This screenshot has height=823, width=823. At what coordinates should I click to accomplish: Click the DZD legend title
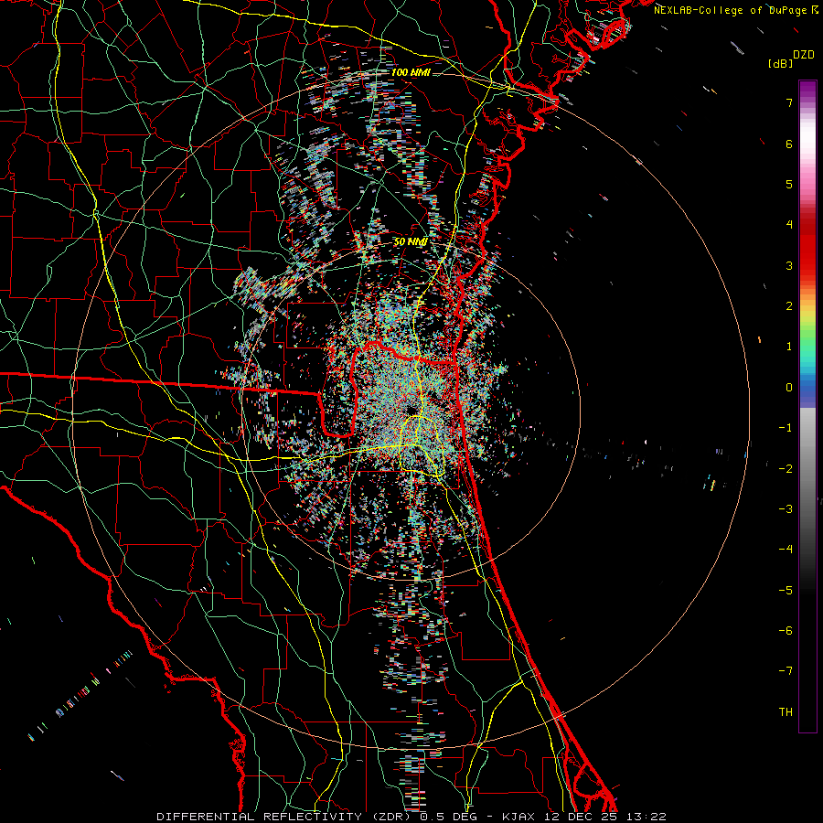point(804,55)
